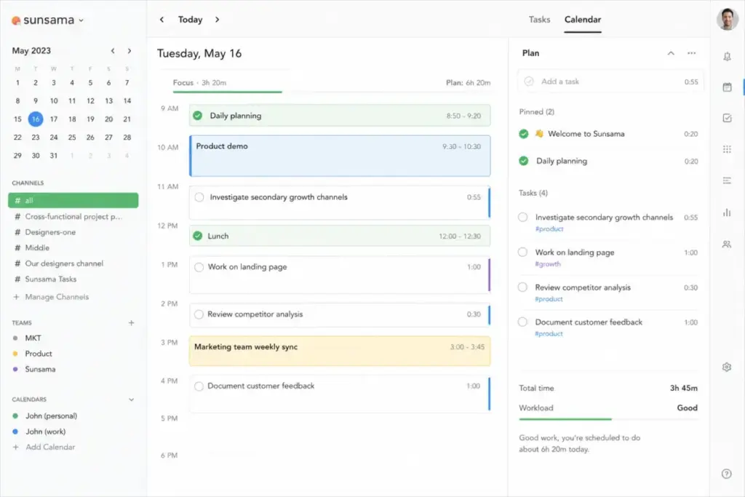Click Sunsama logo icon
745x497 pixels.
coord(16,20)
